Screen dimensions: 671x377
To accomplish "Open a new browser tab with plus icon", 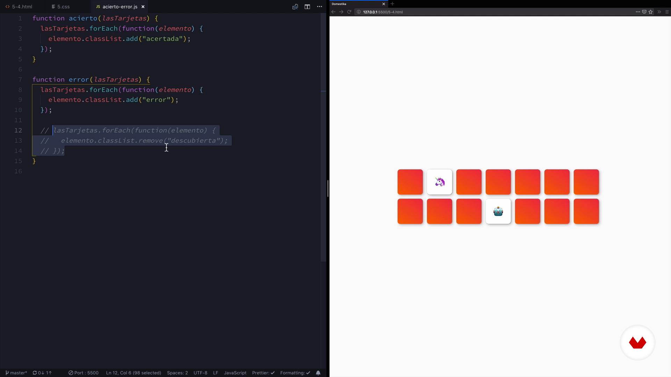I will [392, 4].
